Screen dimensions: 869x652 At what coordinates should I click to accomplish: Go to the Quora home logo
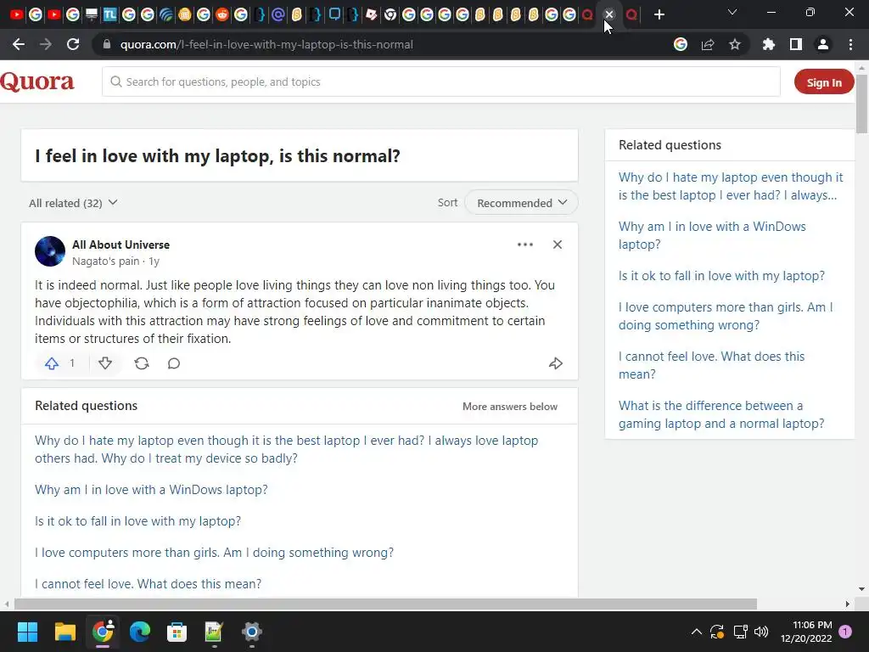37,81
